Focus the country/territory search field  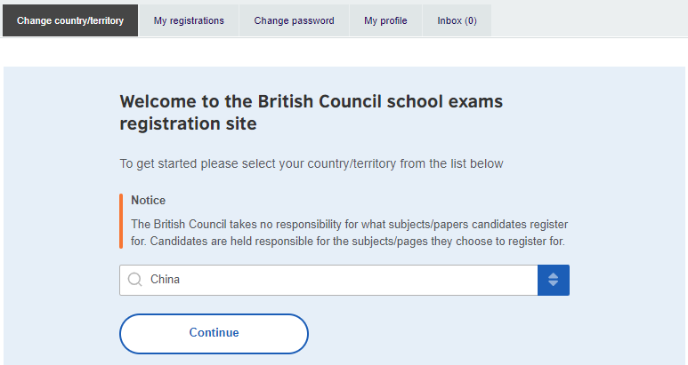tap(328, 280)
